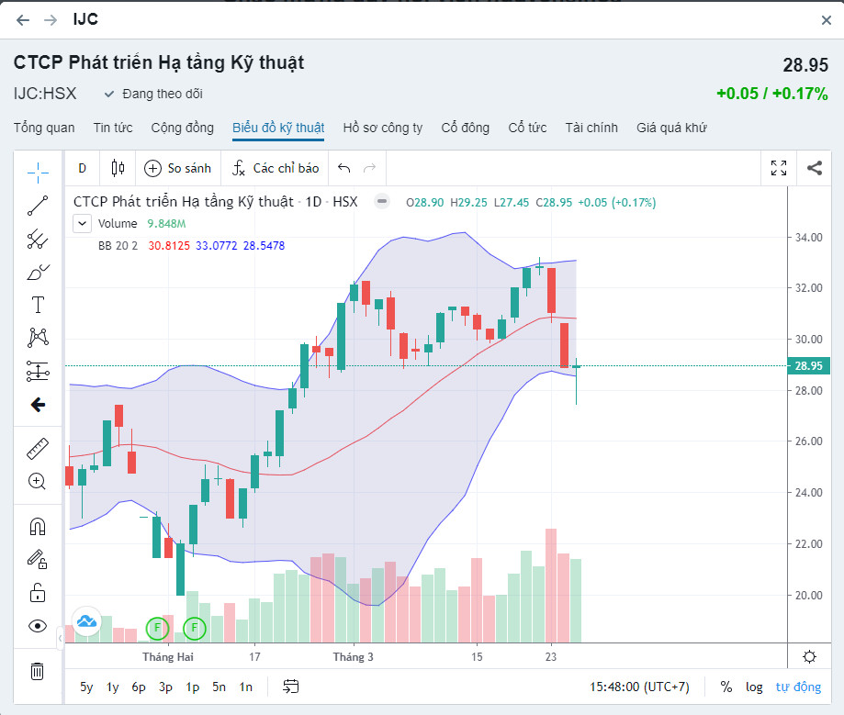Click the fullscreen chart icon

tap(779, 168)
